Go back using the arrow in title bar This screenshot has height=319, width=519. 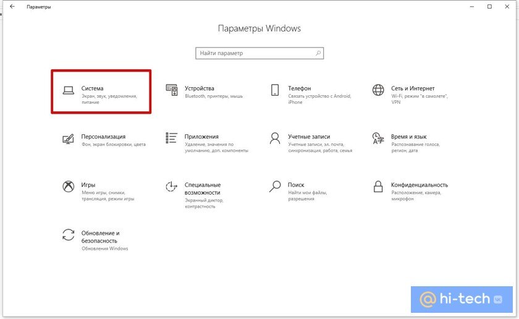point(12,6)
